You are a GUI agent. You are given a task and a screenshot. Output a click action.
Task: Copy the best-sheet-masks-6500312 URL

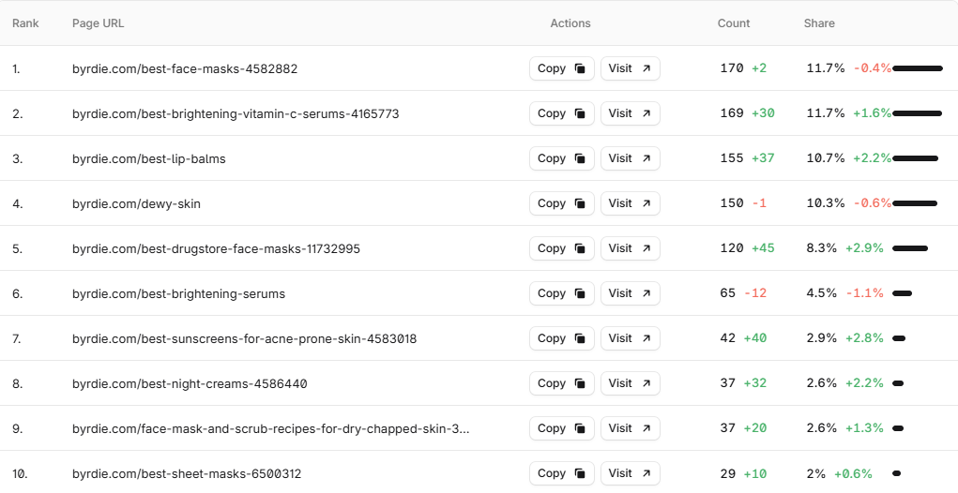point(561,473)
